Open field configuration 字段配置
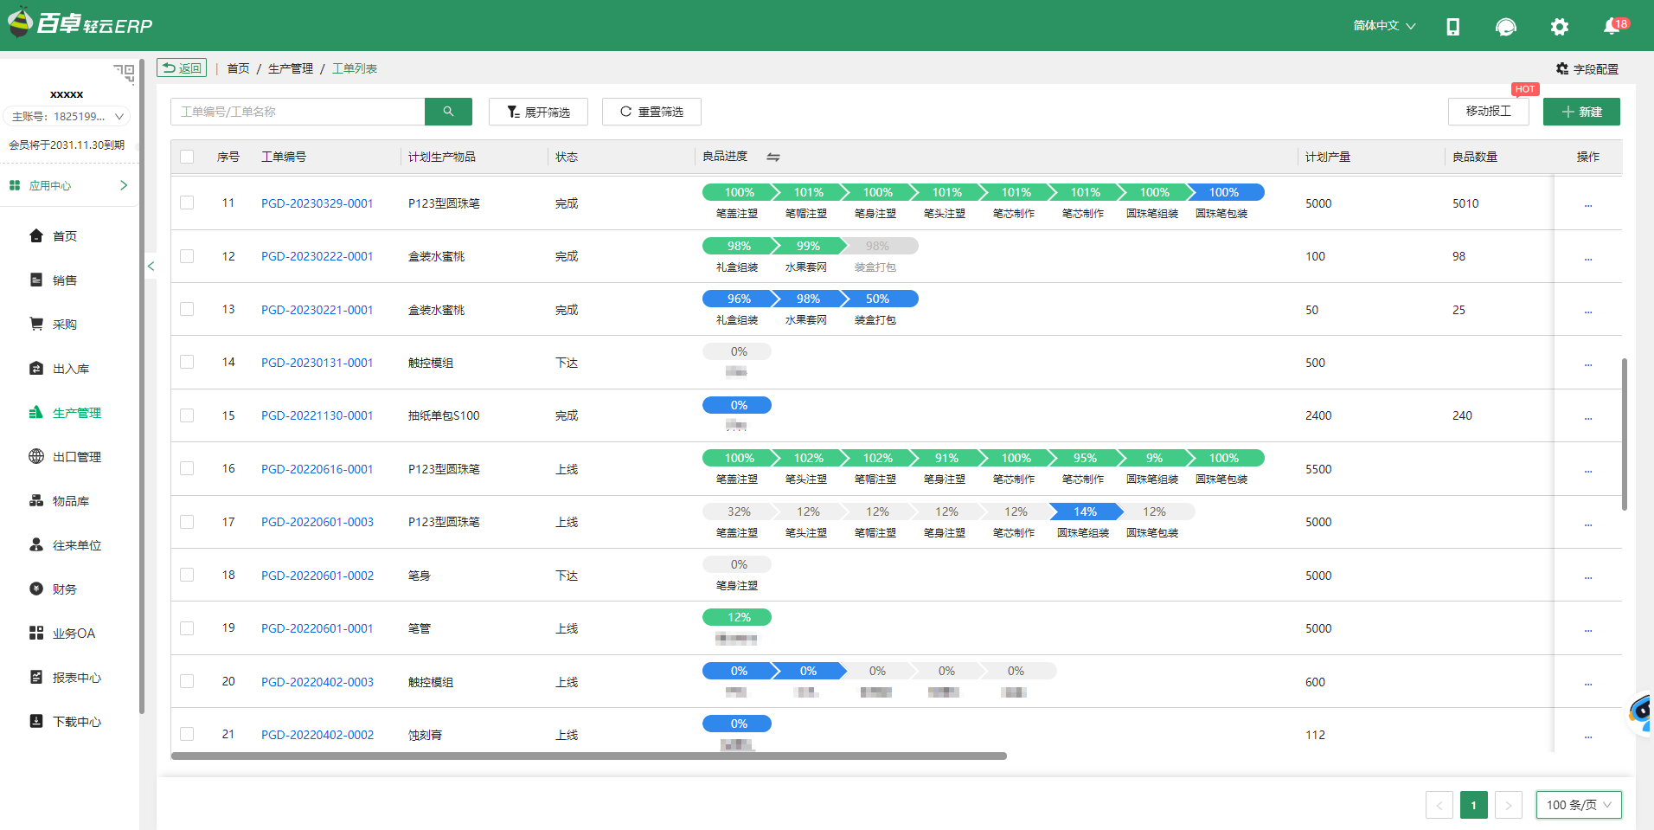The image size is (1654, 830). (x=1587, y=68)
